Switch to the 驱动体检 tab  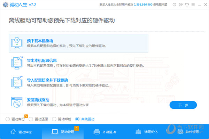21,132
